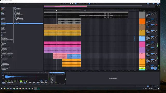Toggle the green Warp button in Simpler
Screen dimensions: 166x93
click(x=21, y=81)
